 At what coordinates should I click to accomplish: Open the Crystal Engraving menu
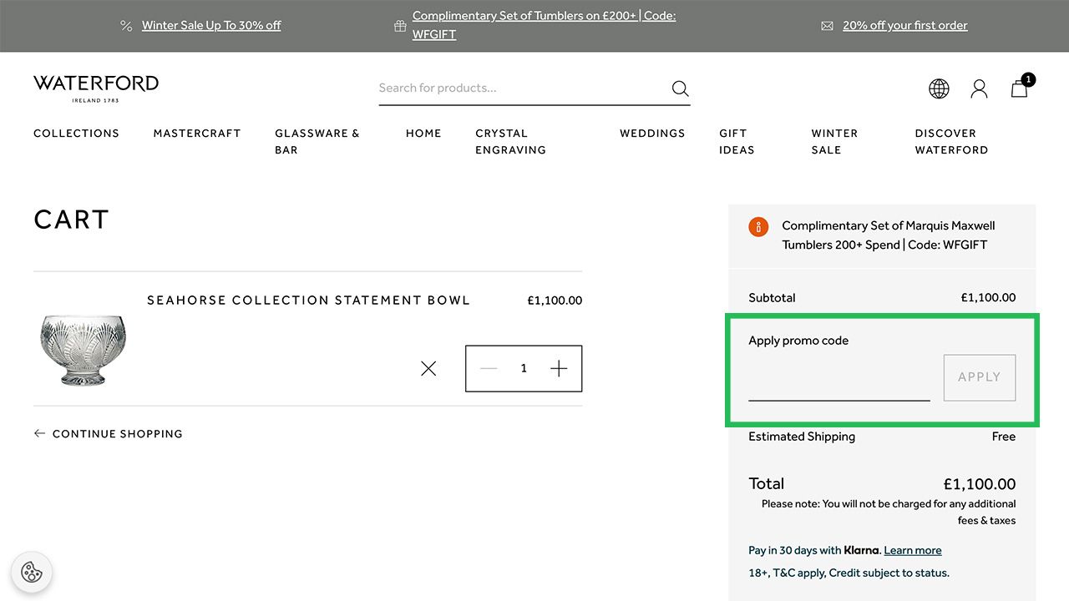click(510, 141)
